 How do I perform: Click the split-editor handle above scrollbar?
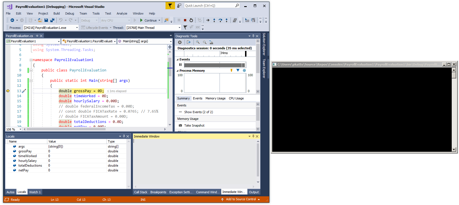pos(170,47)
